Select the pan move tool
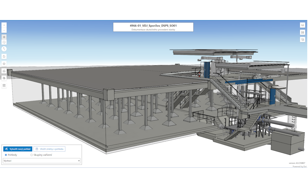This screenshot has width=308, height=189. click(x=4, y=37)
